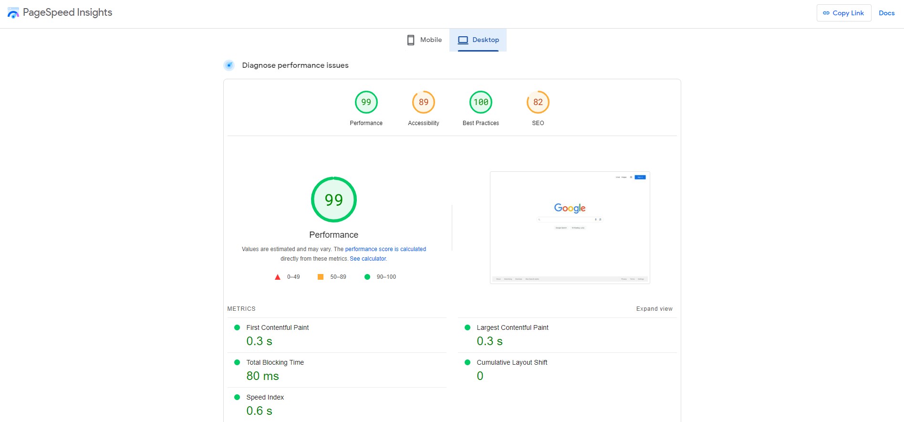Select the Desktop tab
The height and width of the screenshot is (422, 904).
[478, 40]
